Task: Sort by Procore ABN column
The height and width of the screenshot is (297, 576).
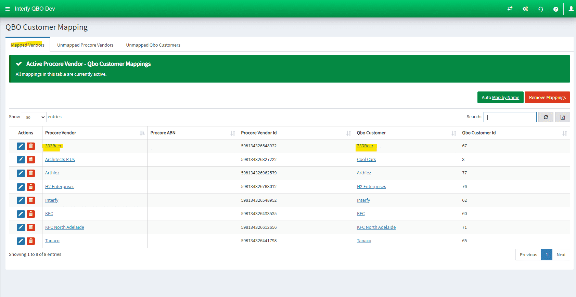Action: click(232, 133)
